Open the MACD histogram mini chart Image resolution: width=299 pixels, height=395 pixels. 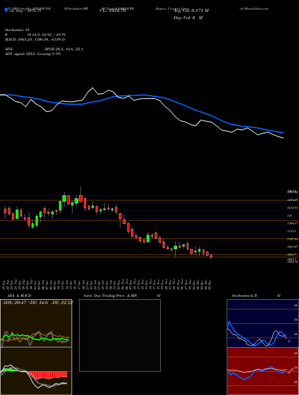click(x=36, y=371)
